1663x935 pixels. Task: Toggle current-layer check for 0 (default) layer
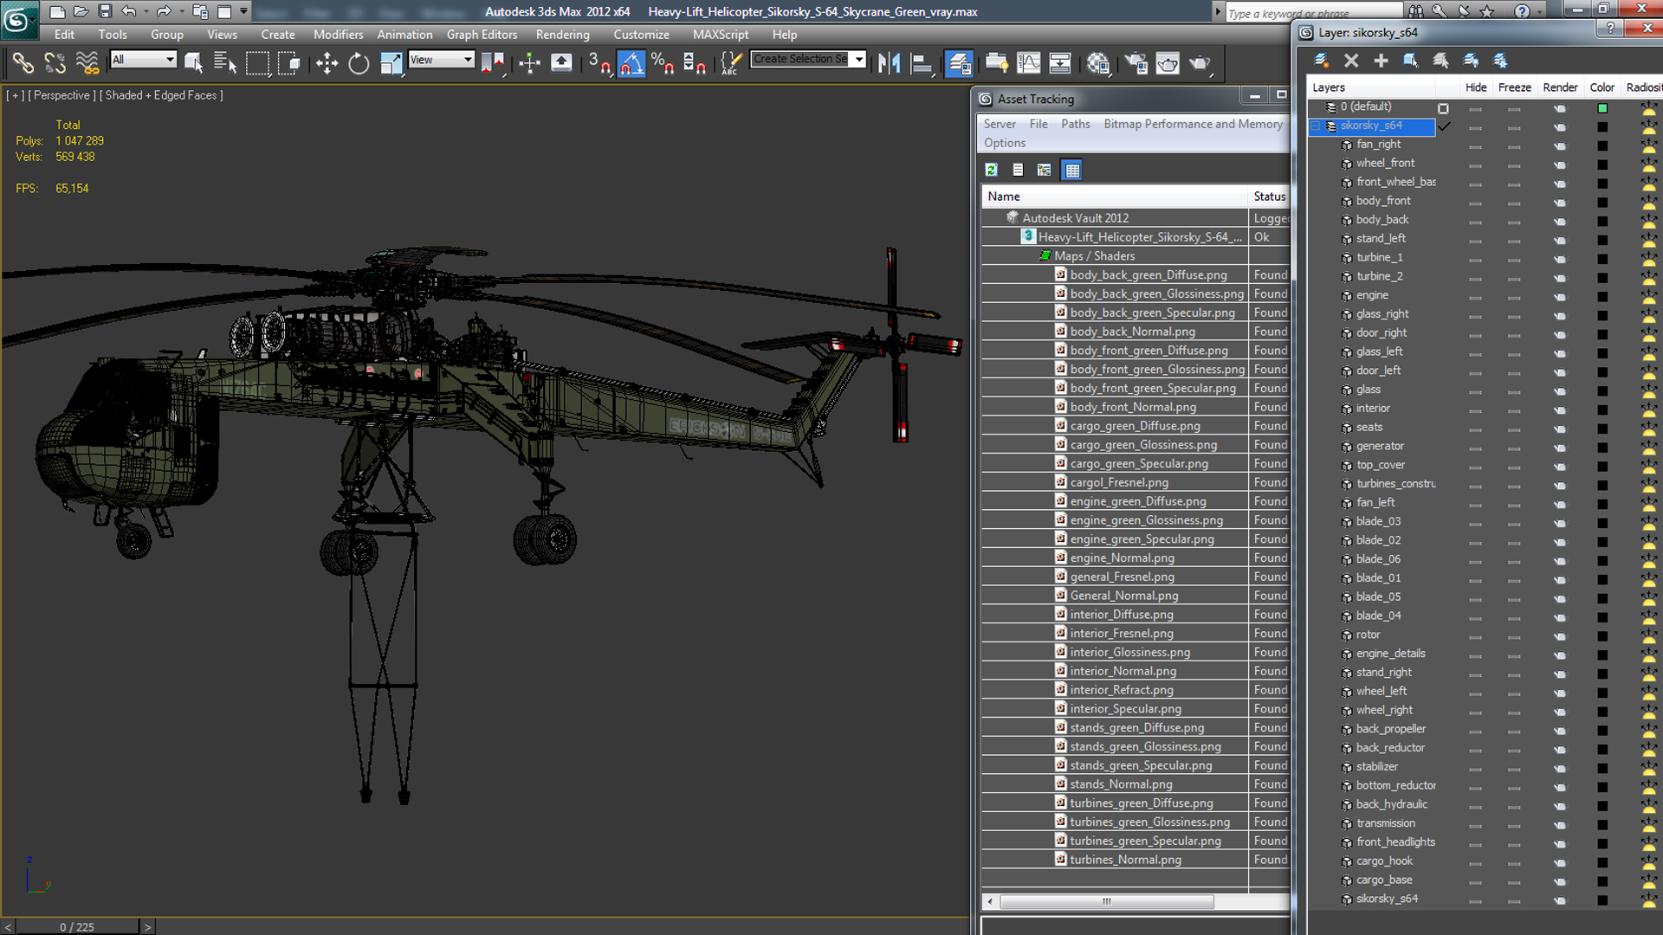pos(1443,108)
